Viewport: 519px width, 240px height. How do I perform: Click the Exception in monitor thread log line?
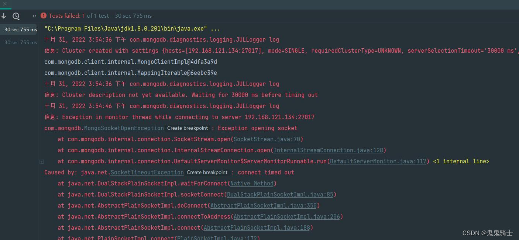coord(179,117)
